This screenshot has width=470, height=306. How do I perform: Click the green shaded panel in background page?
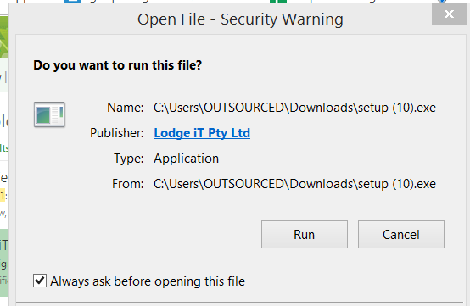click(x=4, y=263)
